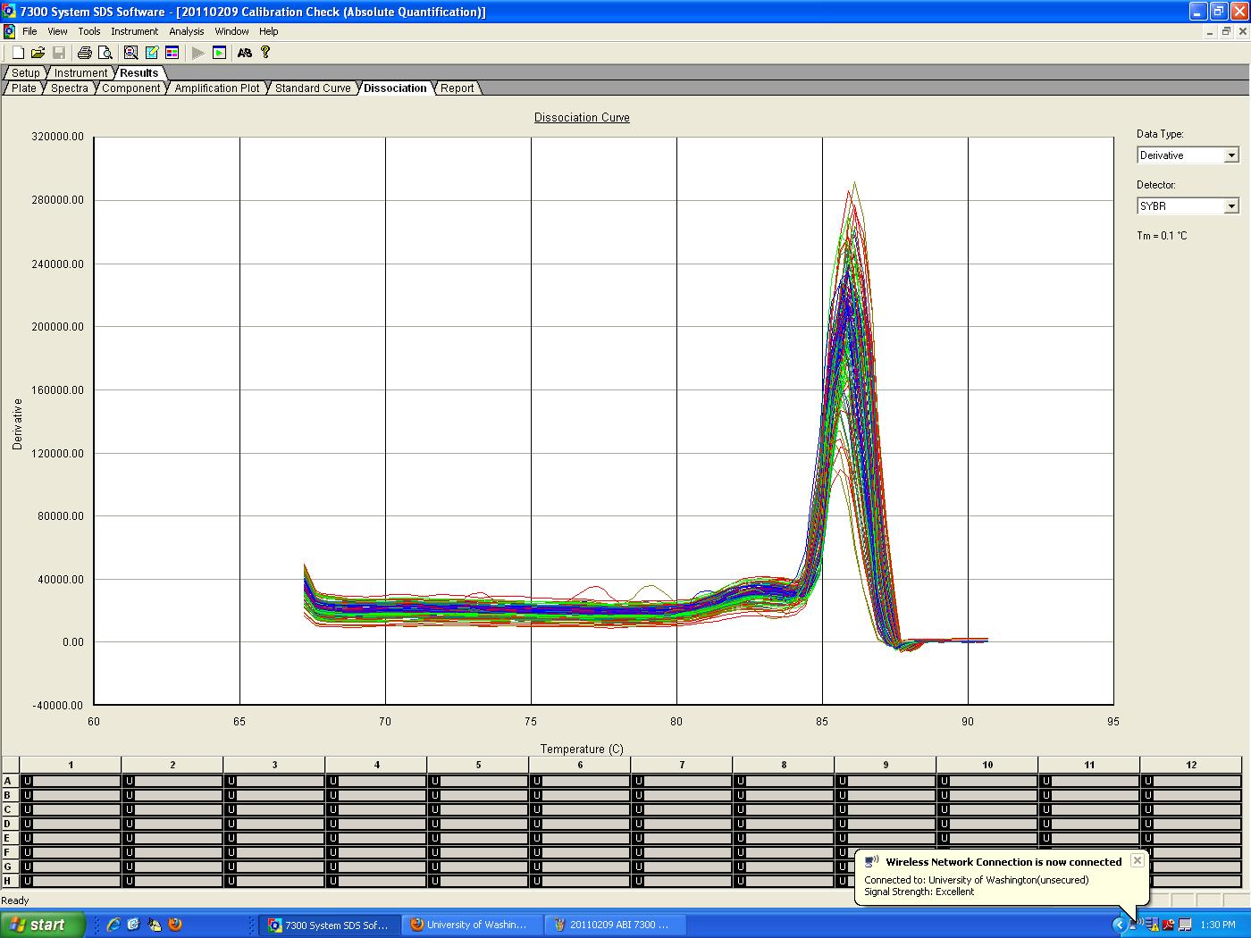
Task: Click the Open folder toolbar icon
Action: click(x=38, y=53)
